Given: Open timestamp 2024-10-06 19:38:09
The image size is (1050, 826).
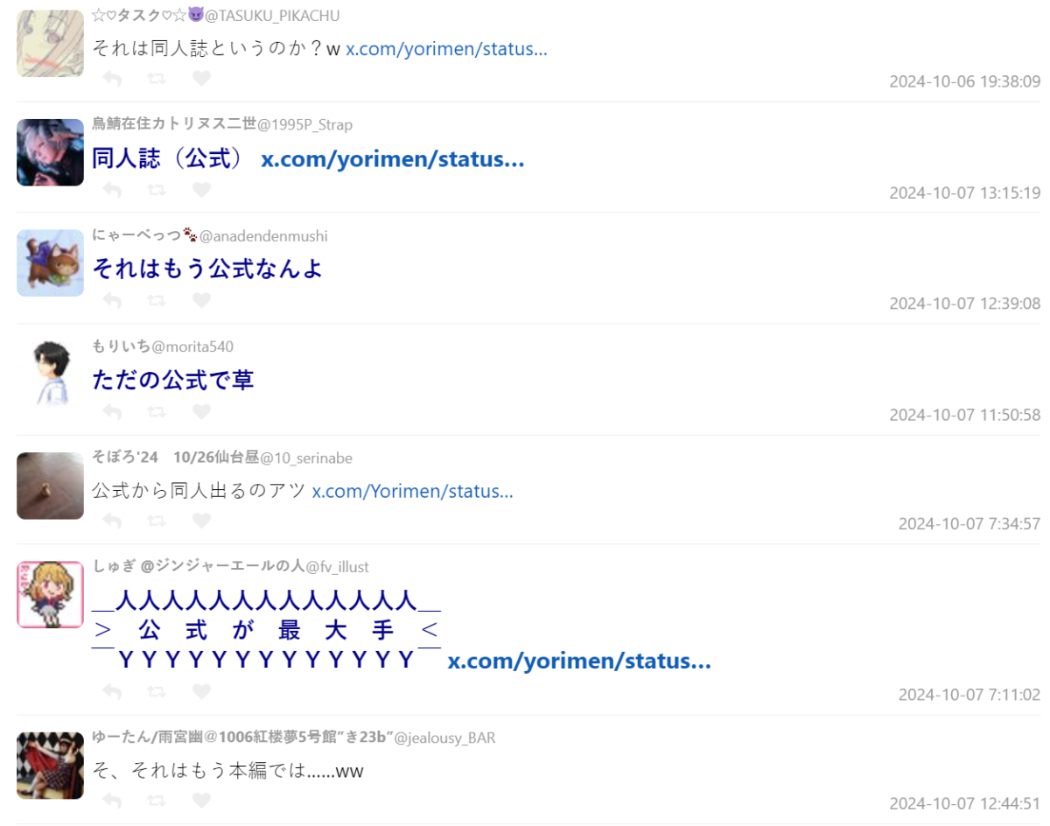Looking at the screenshot, I should [964, 82].
